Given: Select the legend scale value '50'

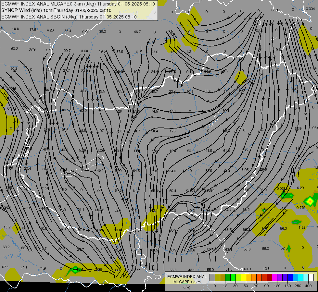Looking at the screenshot, I should tap(246, 286).
